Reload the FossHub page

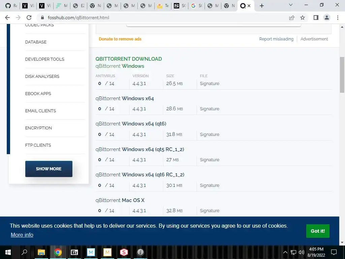(29, 18)
